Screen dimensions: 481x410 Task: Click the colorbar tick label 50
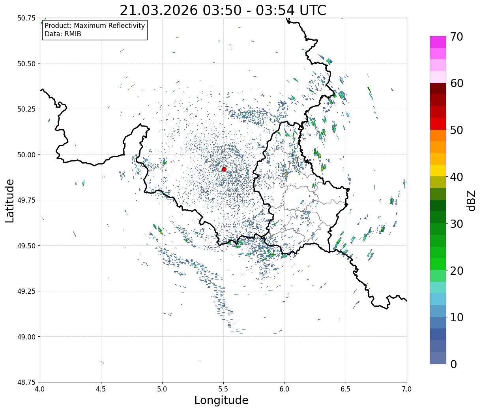point(457,130)
